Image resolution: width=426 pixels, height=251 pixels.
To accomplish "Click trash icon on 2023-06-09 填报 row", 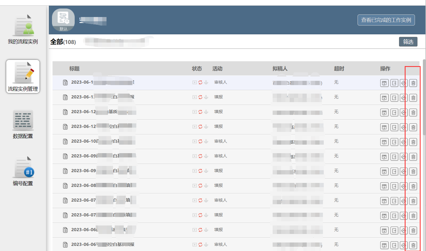I will pos(413,171).
